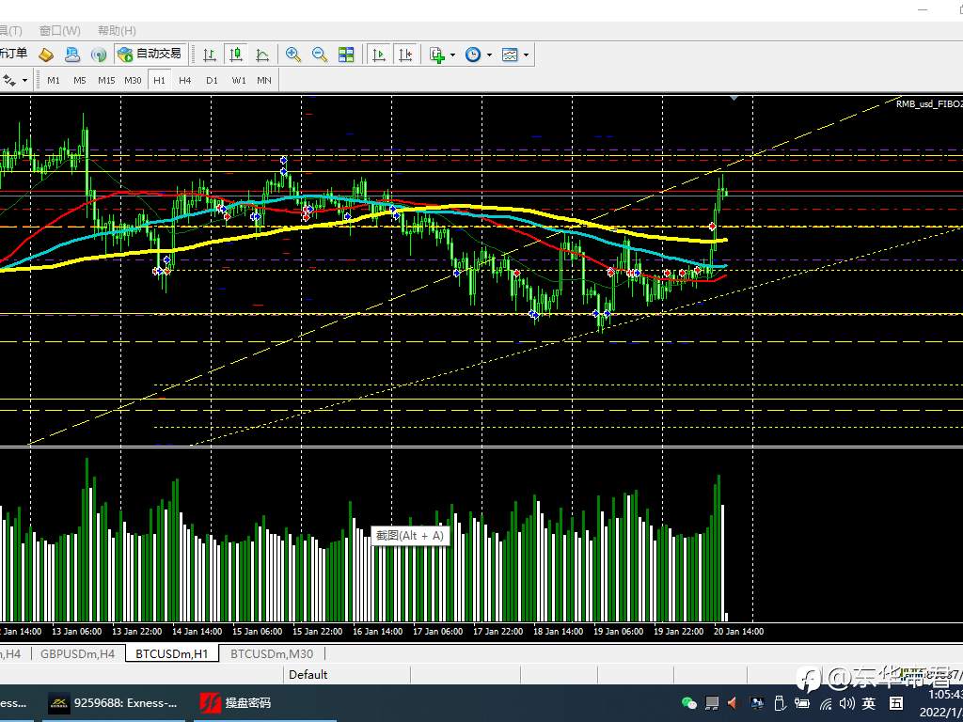
Task: Click the 英 input language indicator
Action: pyautogui.click(x=868, y=703)
